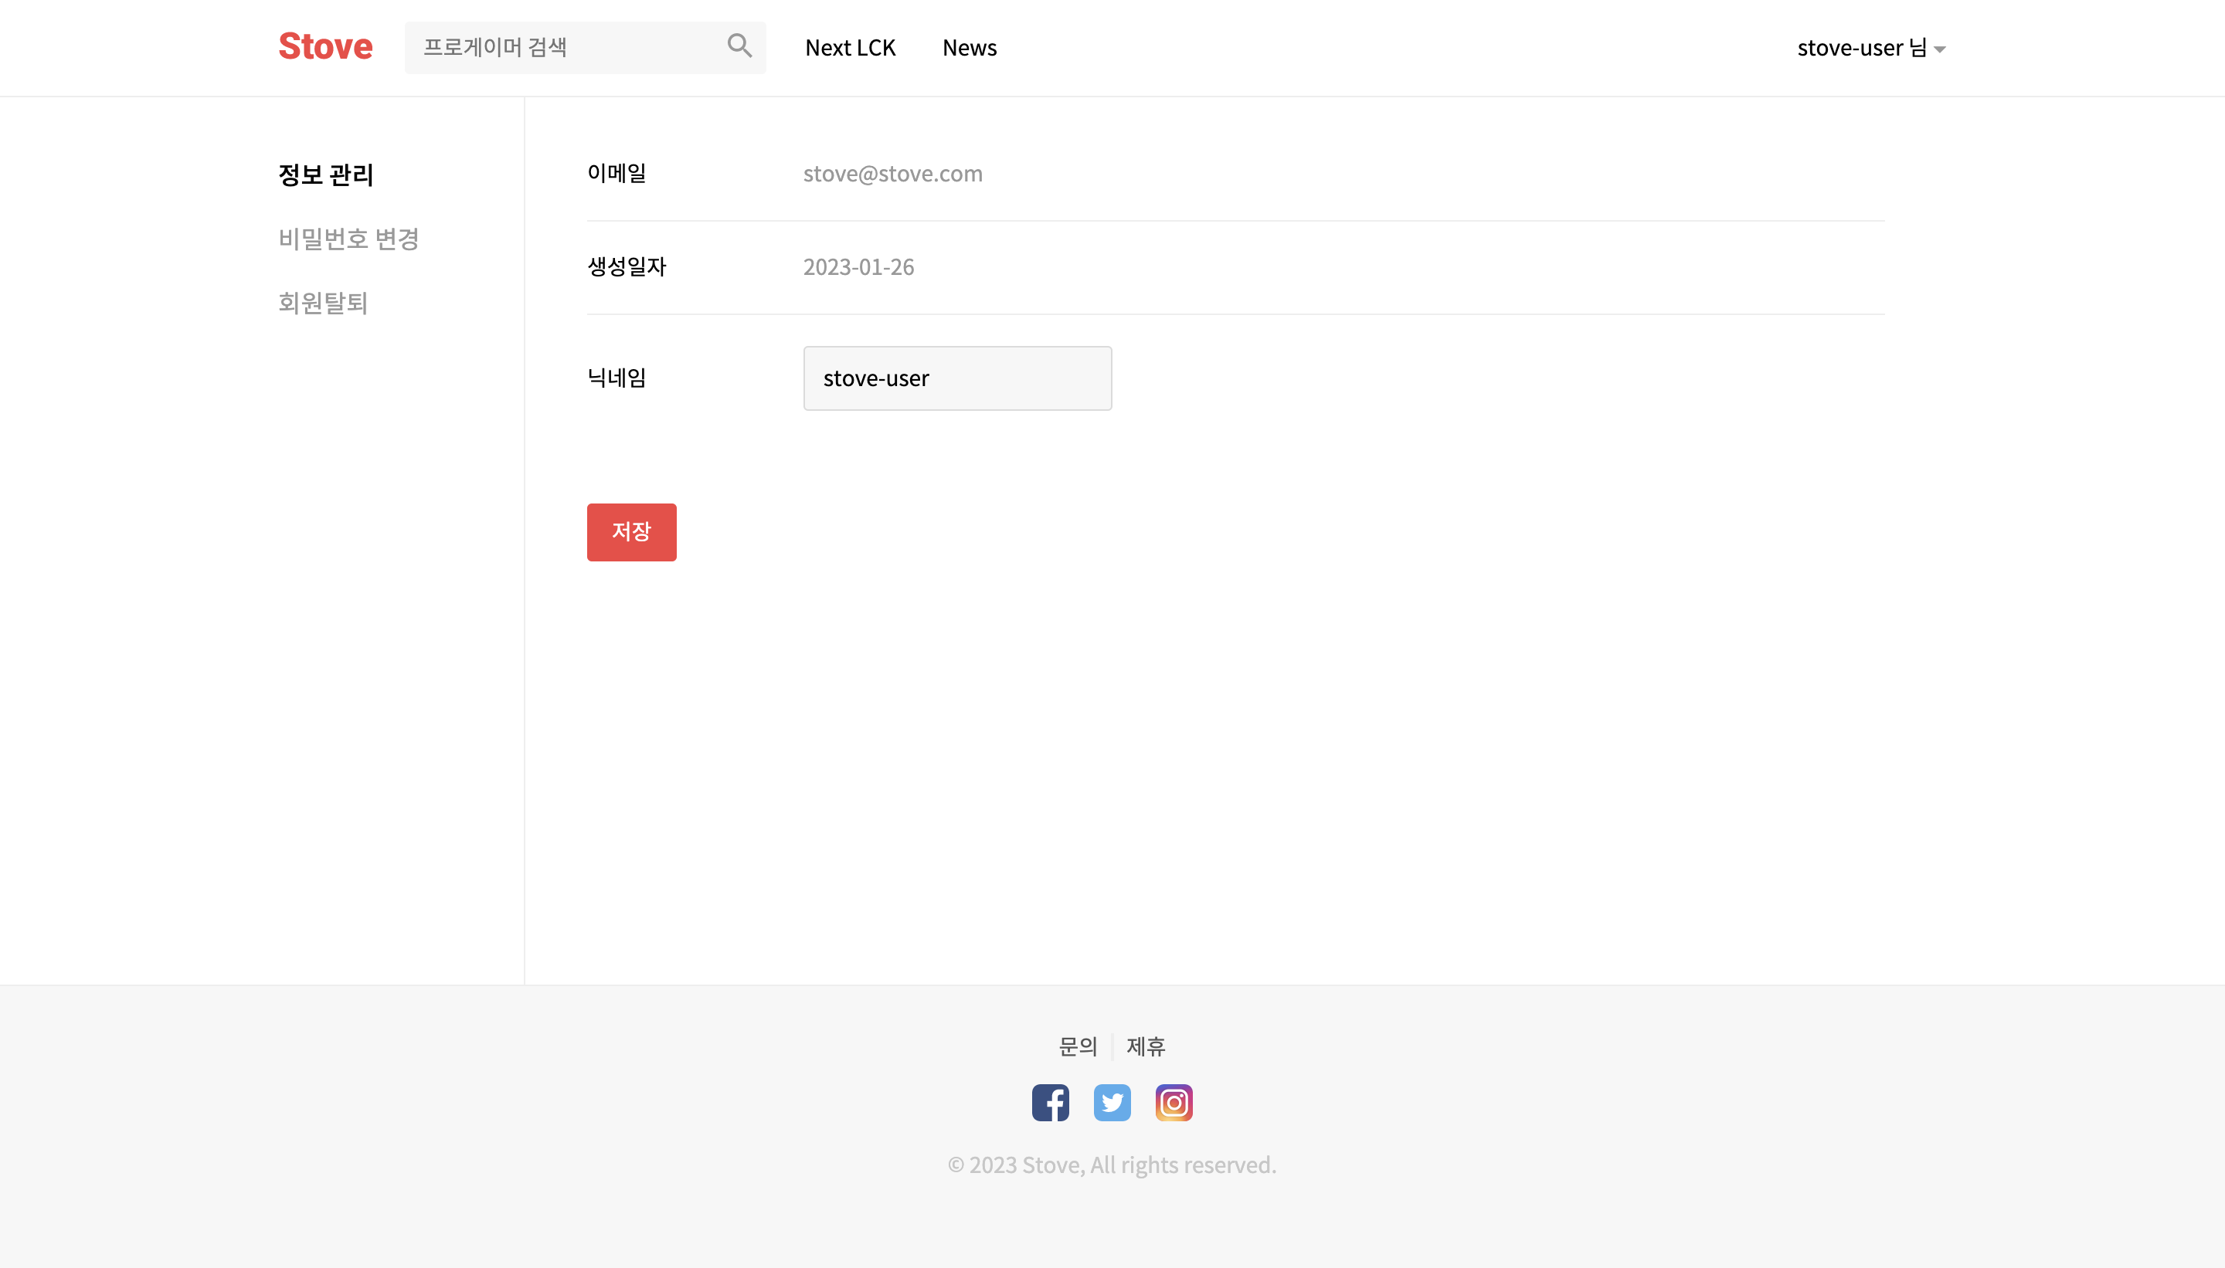This screenshot has width=2225, height=1268.
Task: Expand the stove-user account dropdown arrow
Action: [1940, 49]
